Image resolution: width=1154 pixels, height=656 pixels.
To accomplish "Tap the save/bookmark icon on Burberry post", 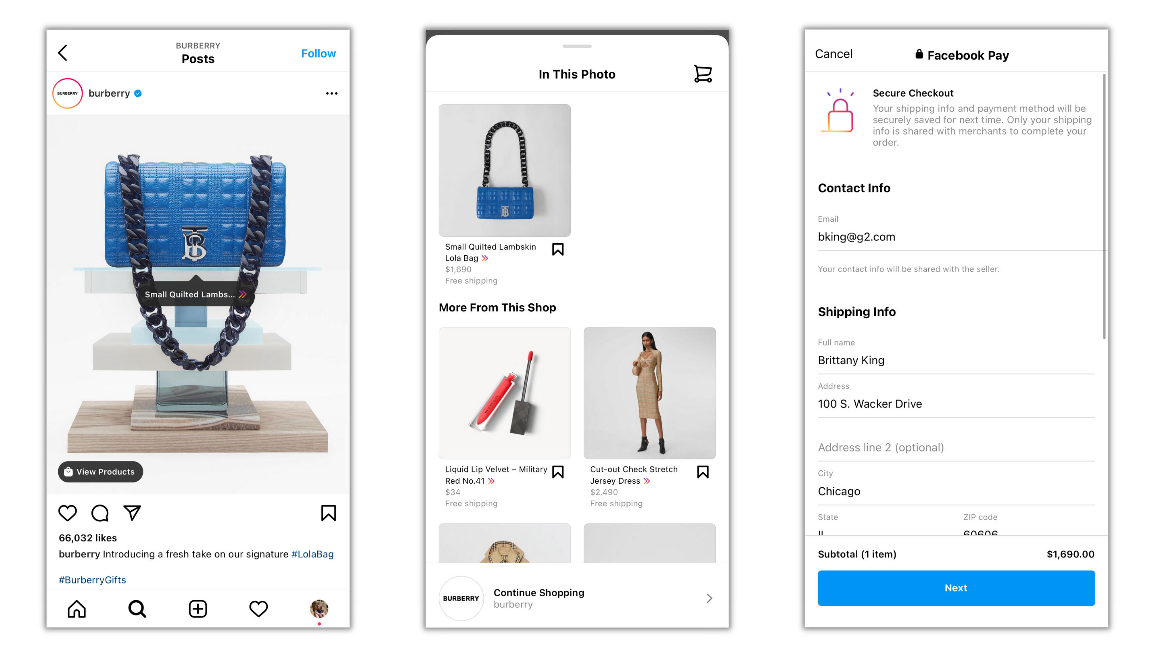I will pyautogui.click(x=329, y=513).
